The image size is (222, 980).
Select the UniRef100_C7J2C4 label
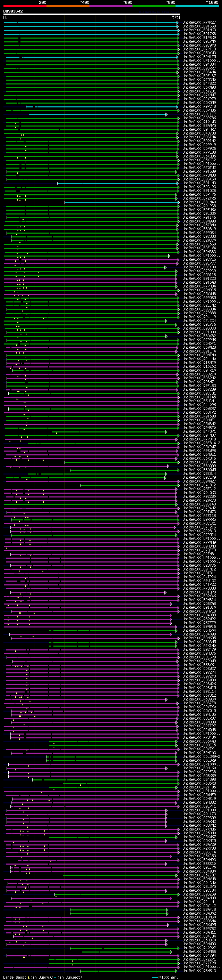click(x=199, y=321)
